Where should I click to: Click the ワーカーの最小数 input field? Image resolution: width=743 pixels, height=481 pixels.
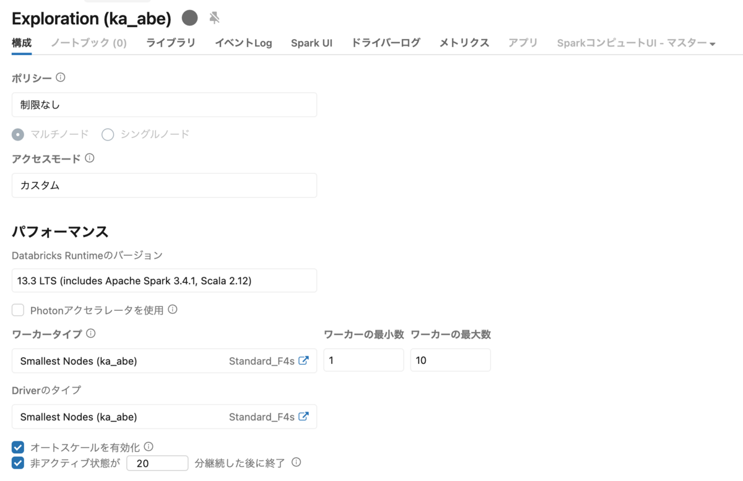coord(363,360)
